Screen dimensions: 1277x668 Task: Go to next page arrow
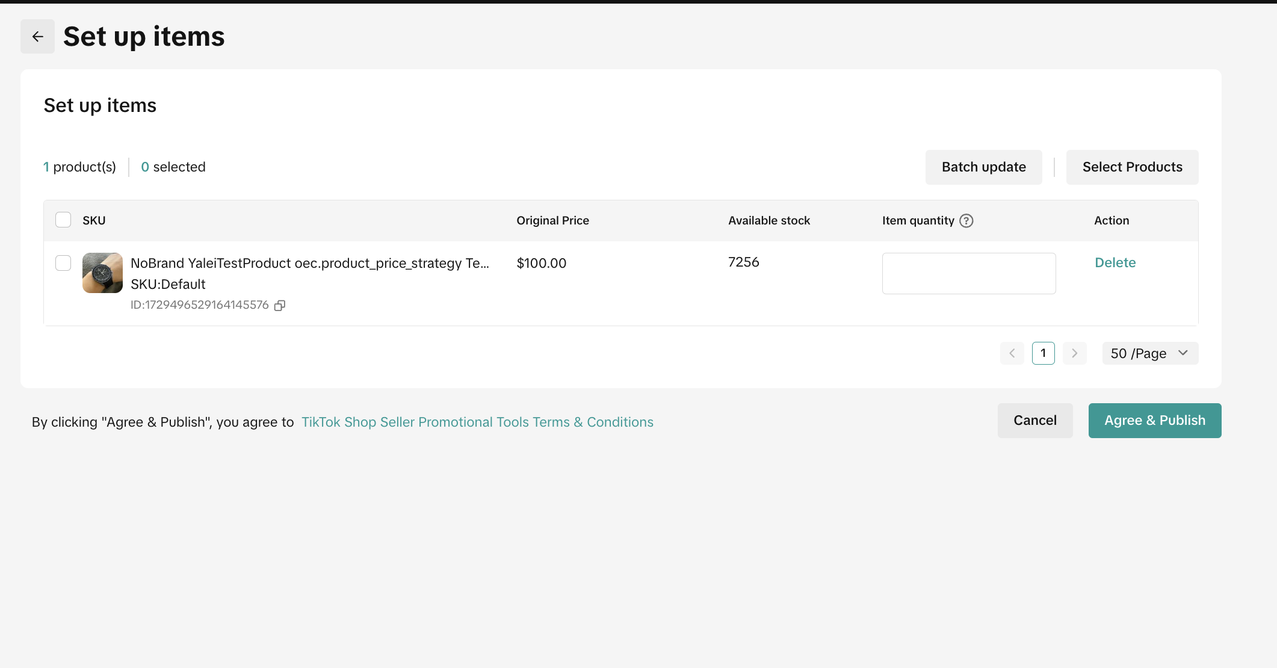click(1074, 353)
